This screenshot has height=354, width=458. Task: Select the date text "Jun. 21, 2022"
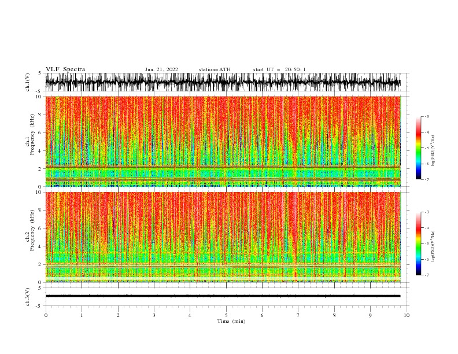(161, 69)
